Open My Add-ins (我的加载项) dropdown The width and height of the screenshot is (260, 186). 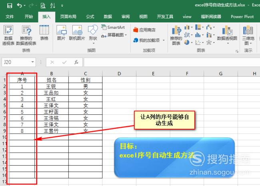pos(164,40)
